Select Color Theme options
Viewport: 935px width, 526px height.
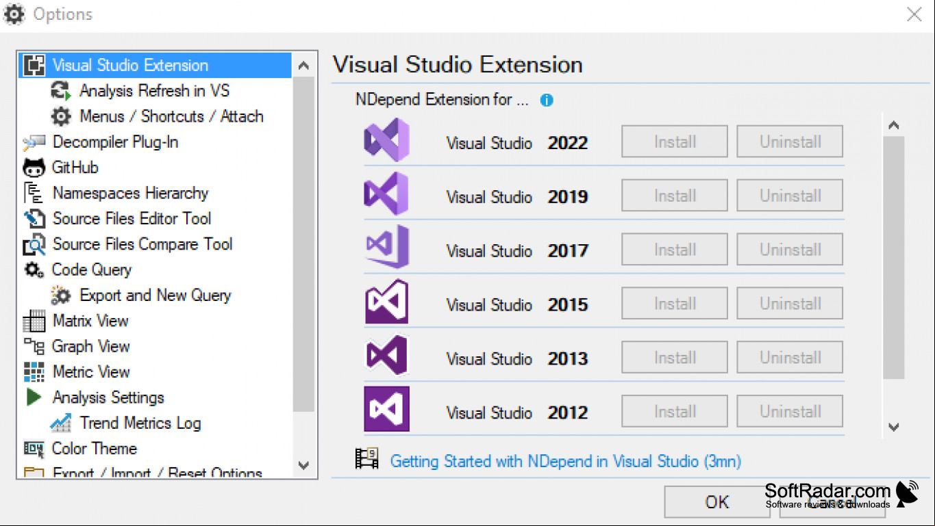95,449
